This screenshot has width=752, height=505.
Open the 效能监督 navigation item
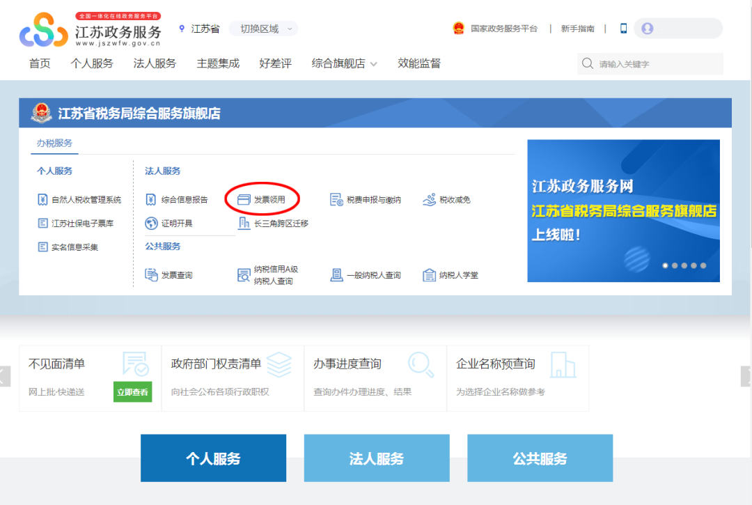(419, 63)
